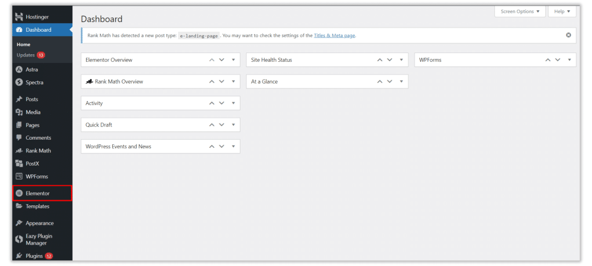Move WordPress Events and News widget up
Viewport: 592px width, 266px height.
212,147
